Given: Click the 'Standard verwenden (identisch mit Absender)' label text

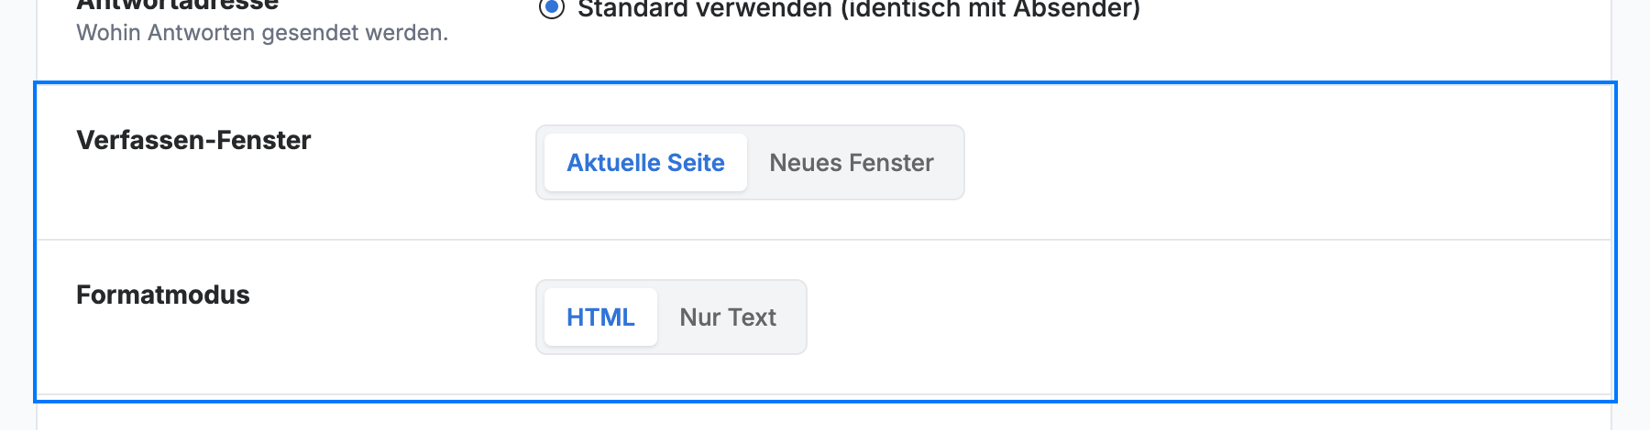Looking at the screenshot, I should (859, 9).
